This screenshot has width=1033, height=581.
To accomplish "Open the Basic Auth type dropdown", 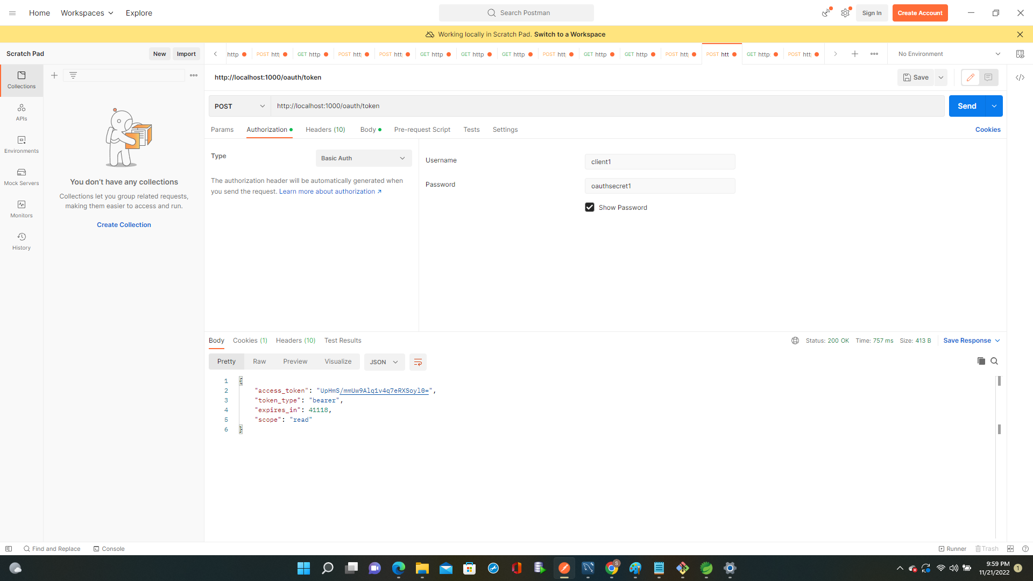I will (363, 158).
